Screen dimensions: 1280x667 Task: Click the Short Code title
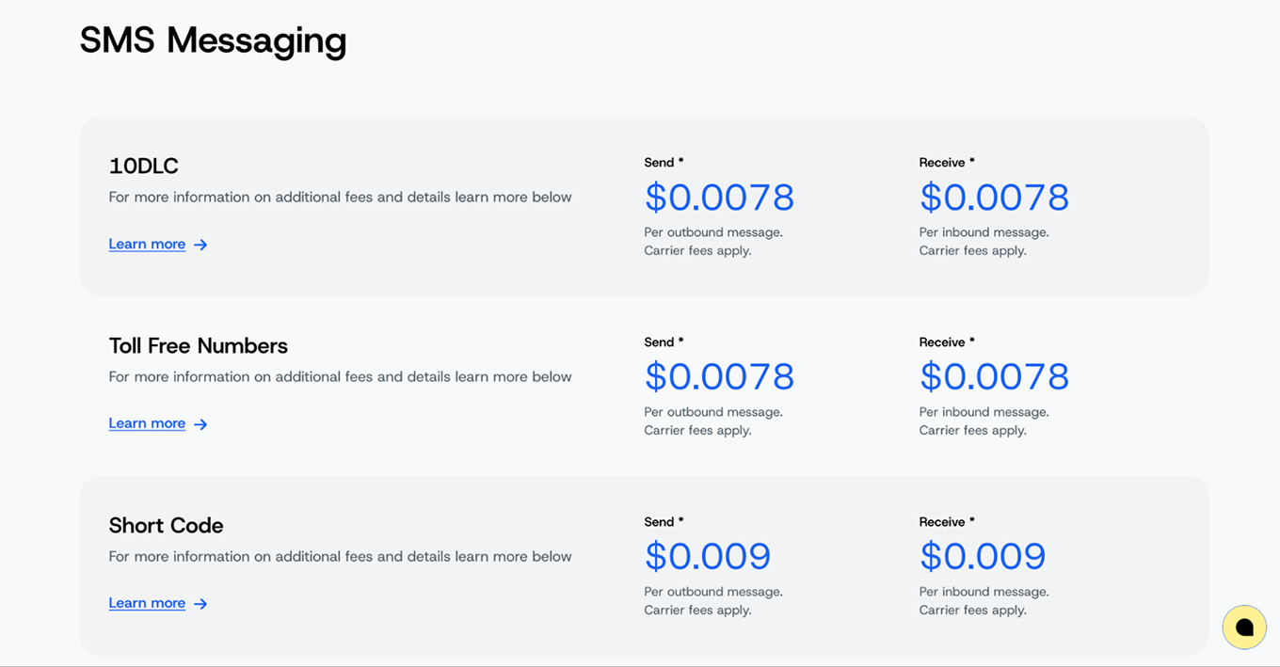click(x=167, y=525)
